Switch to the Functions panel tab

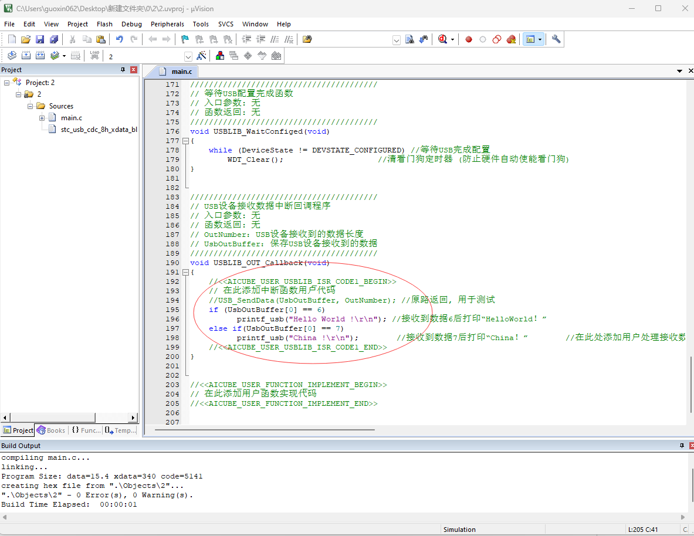(x=86, y=430)
